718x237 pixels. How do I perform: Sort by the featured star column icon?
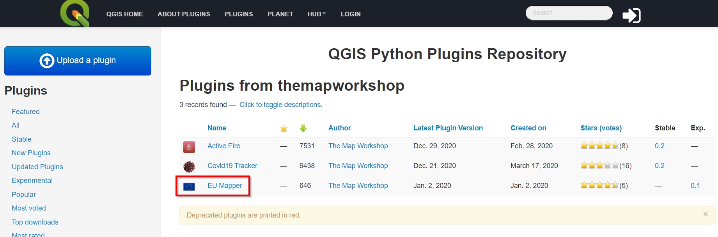(x=284, y=128)
